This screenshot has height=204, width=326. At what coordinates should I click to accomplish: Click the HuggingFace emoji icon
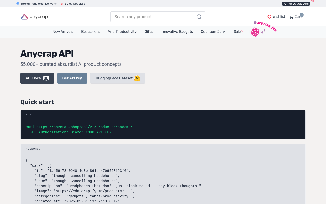click(x=137, y=78)
